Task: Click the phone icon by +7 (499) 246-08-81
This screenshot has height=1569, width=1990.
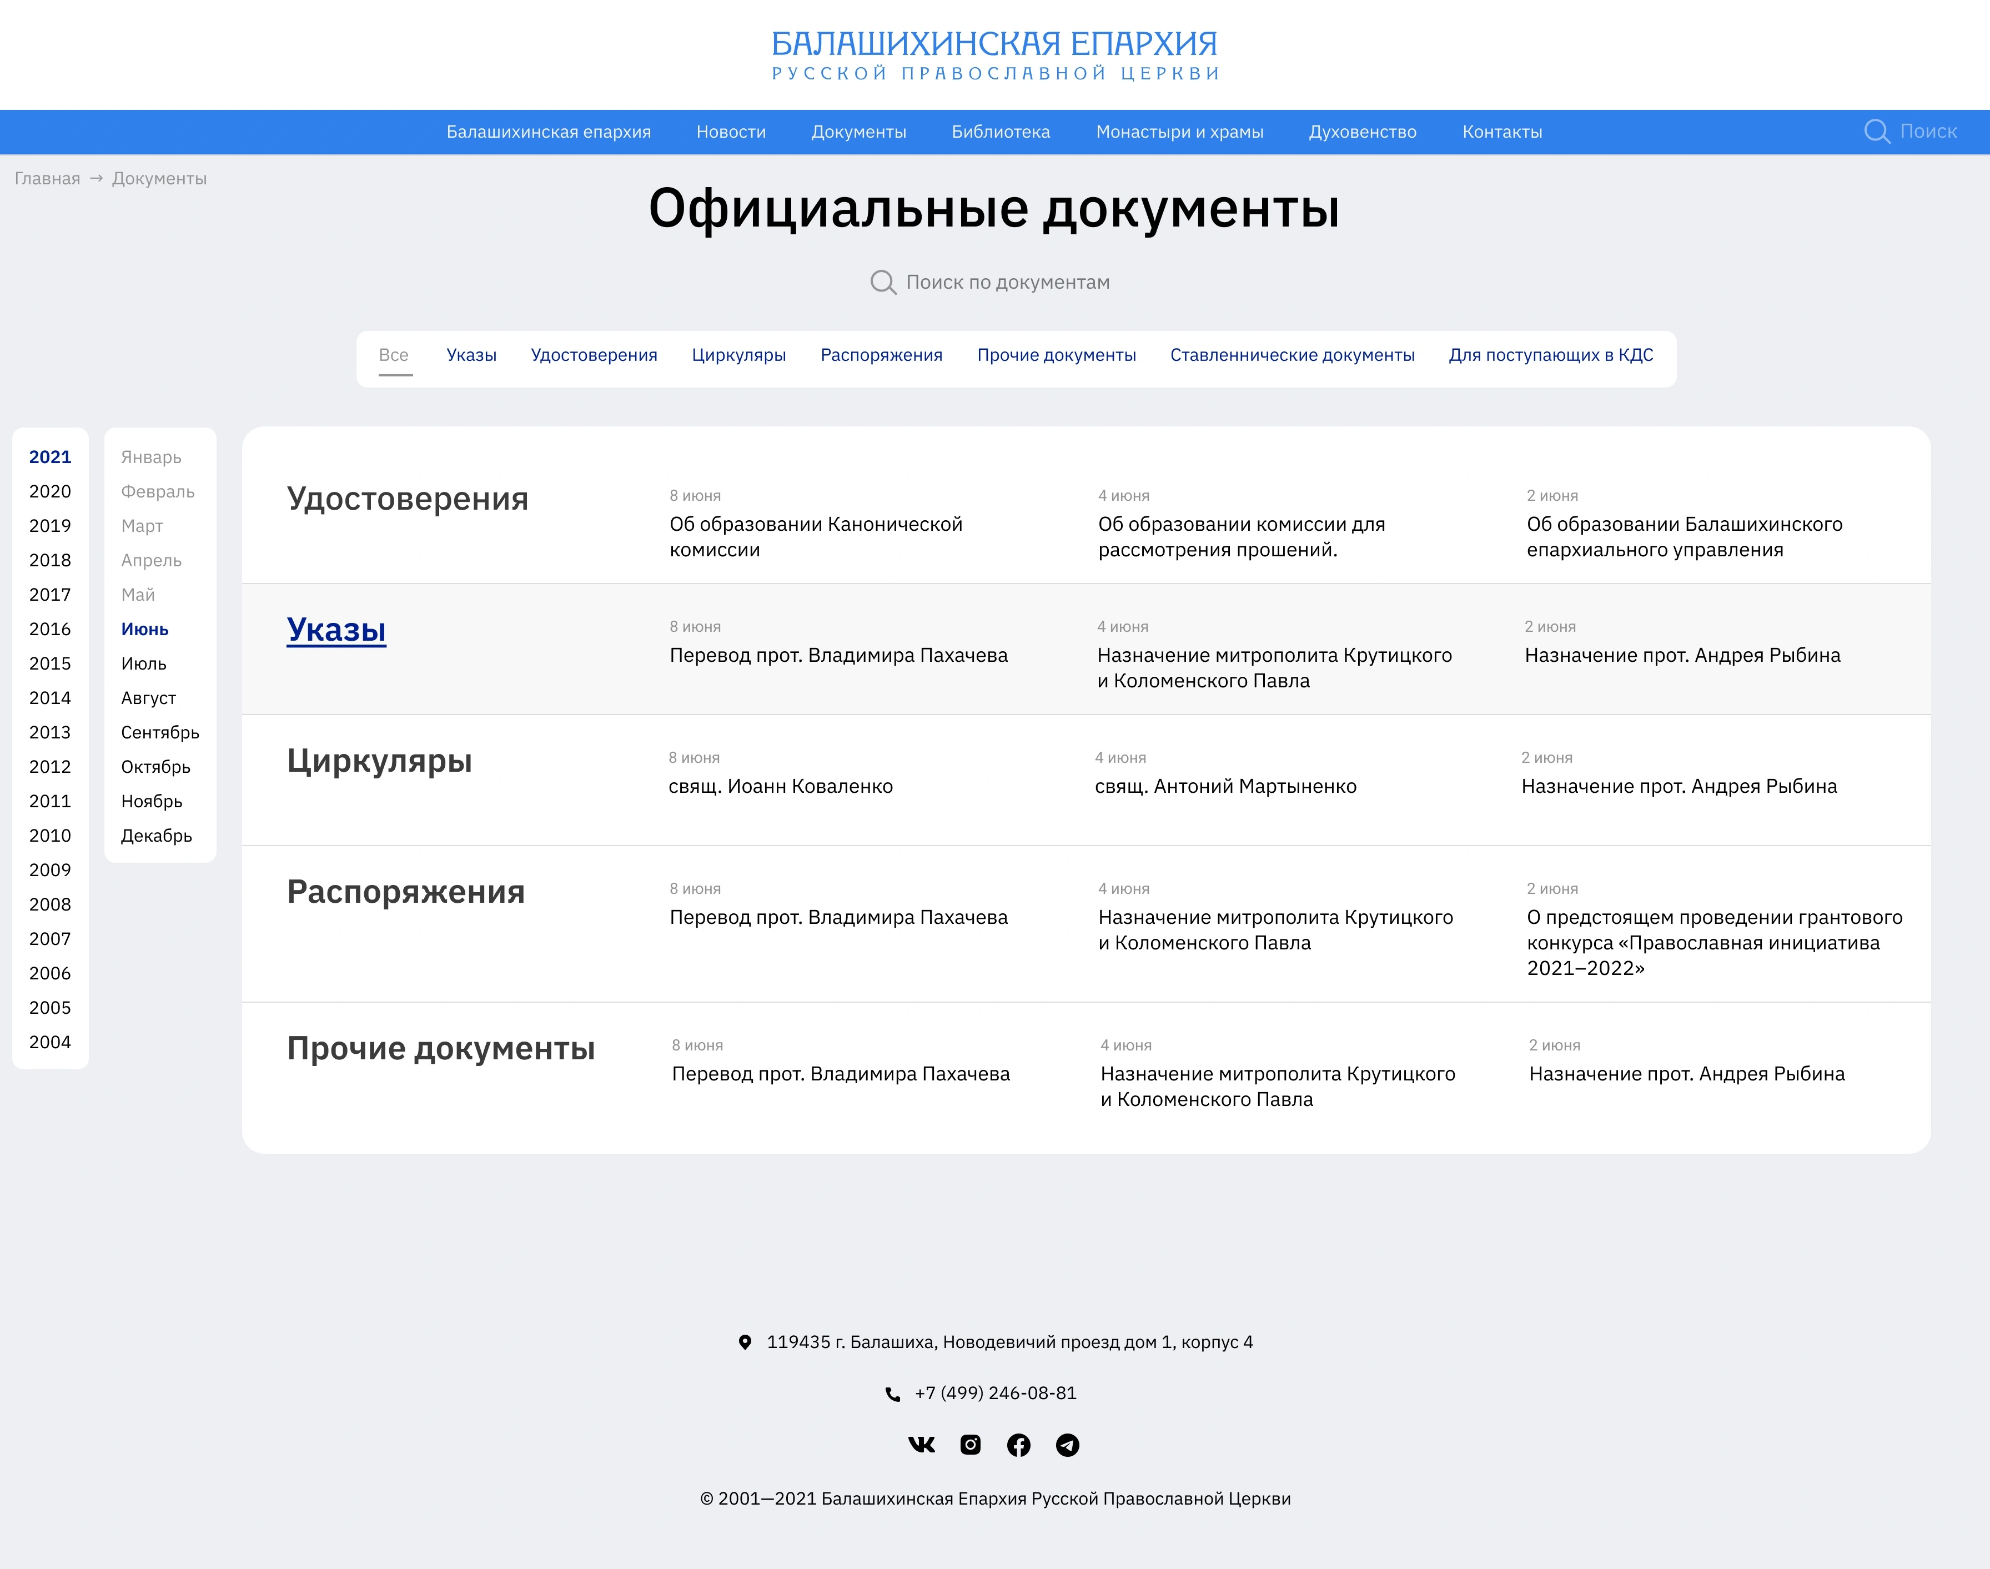Action: 892,1394
